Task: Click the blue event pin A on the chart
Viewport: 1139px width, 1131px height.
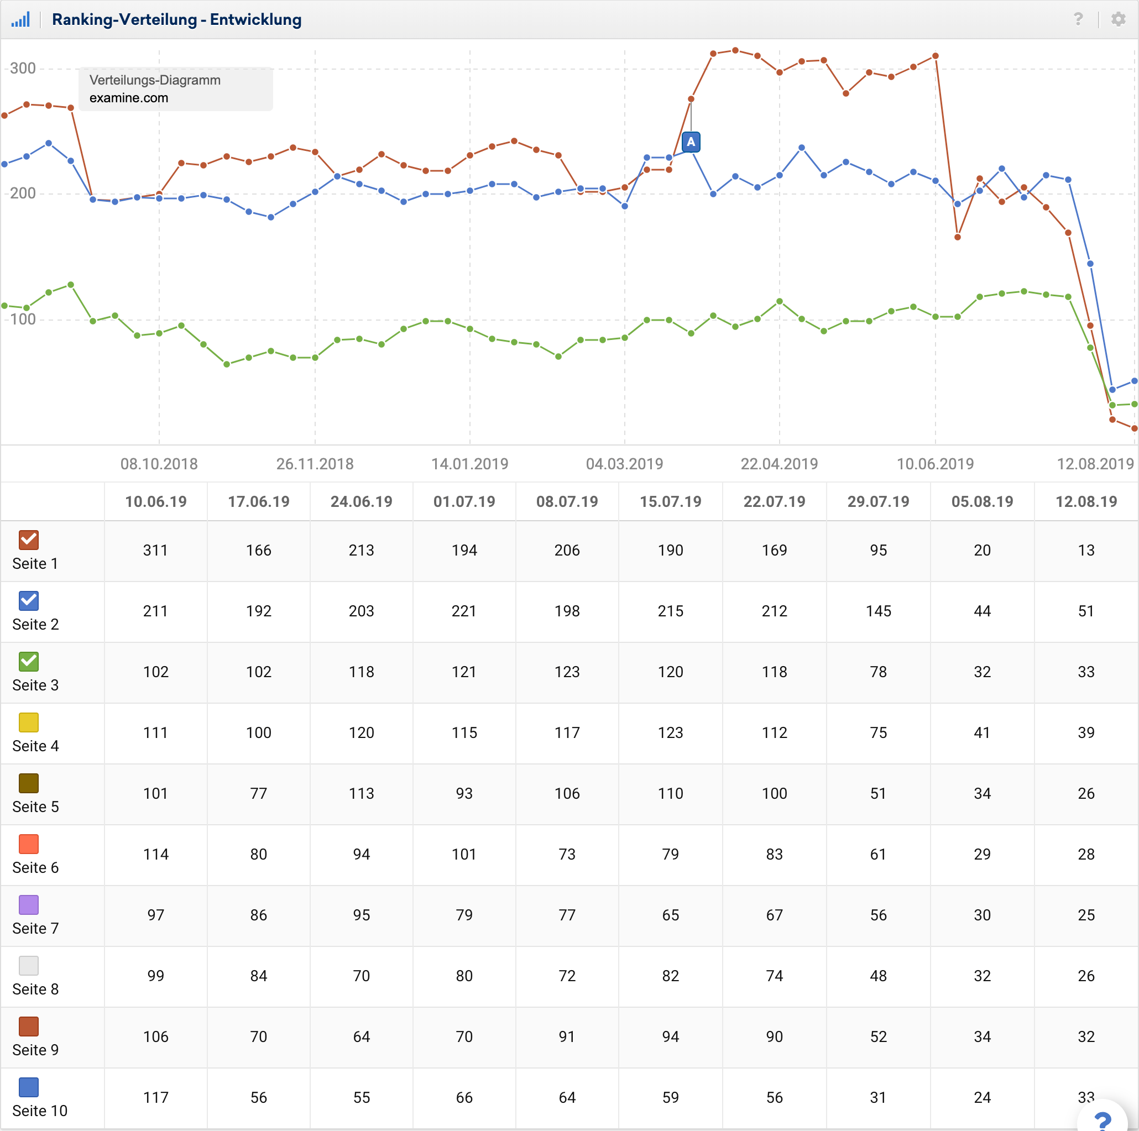Action: coord(691,142)
